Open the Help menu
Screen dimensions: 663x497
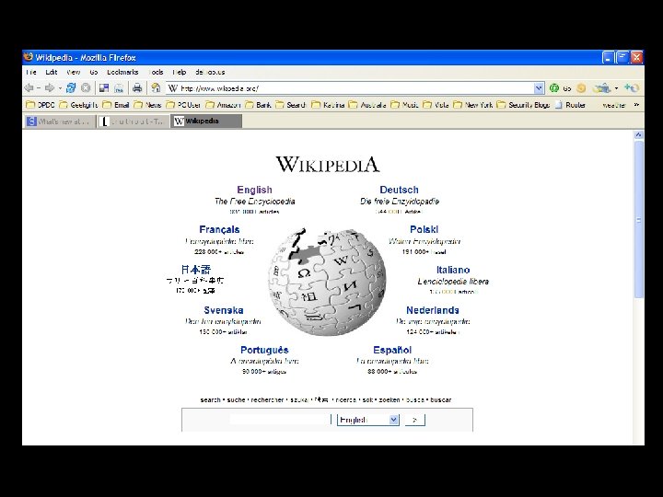[x=180, y=72]
